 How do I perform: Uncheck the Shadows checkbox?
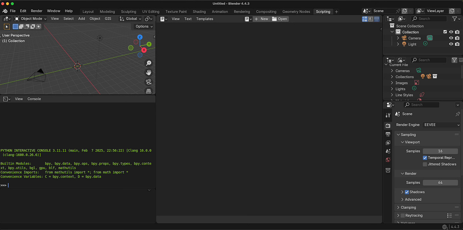(407, 192)
